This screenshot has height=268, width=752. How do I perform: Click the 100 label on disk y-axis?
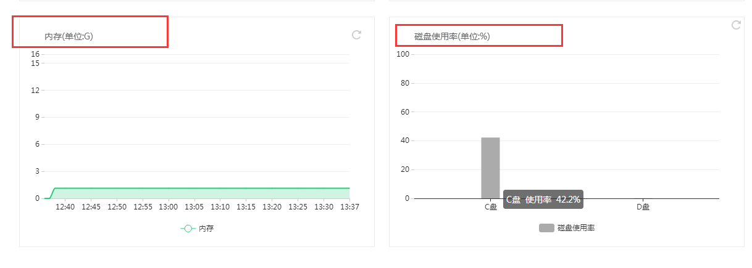(403, 54)
